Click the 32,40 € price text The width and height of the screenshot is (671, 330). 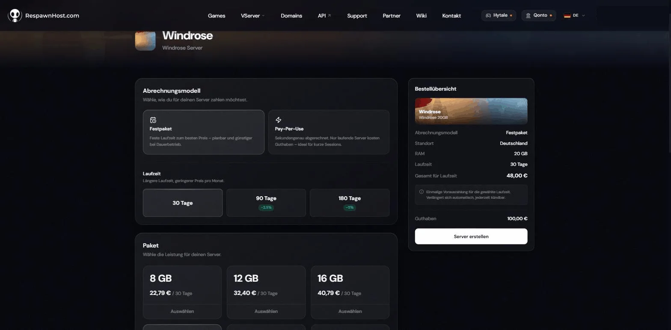245,293
